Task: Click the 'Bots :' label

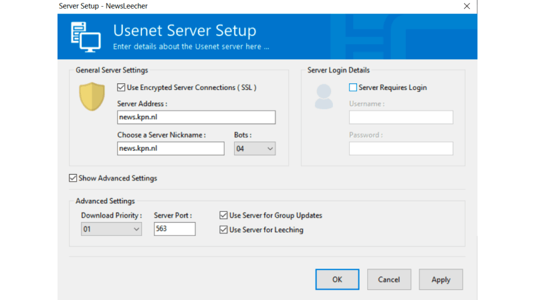Action: [x=243, y=135]
